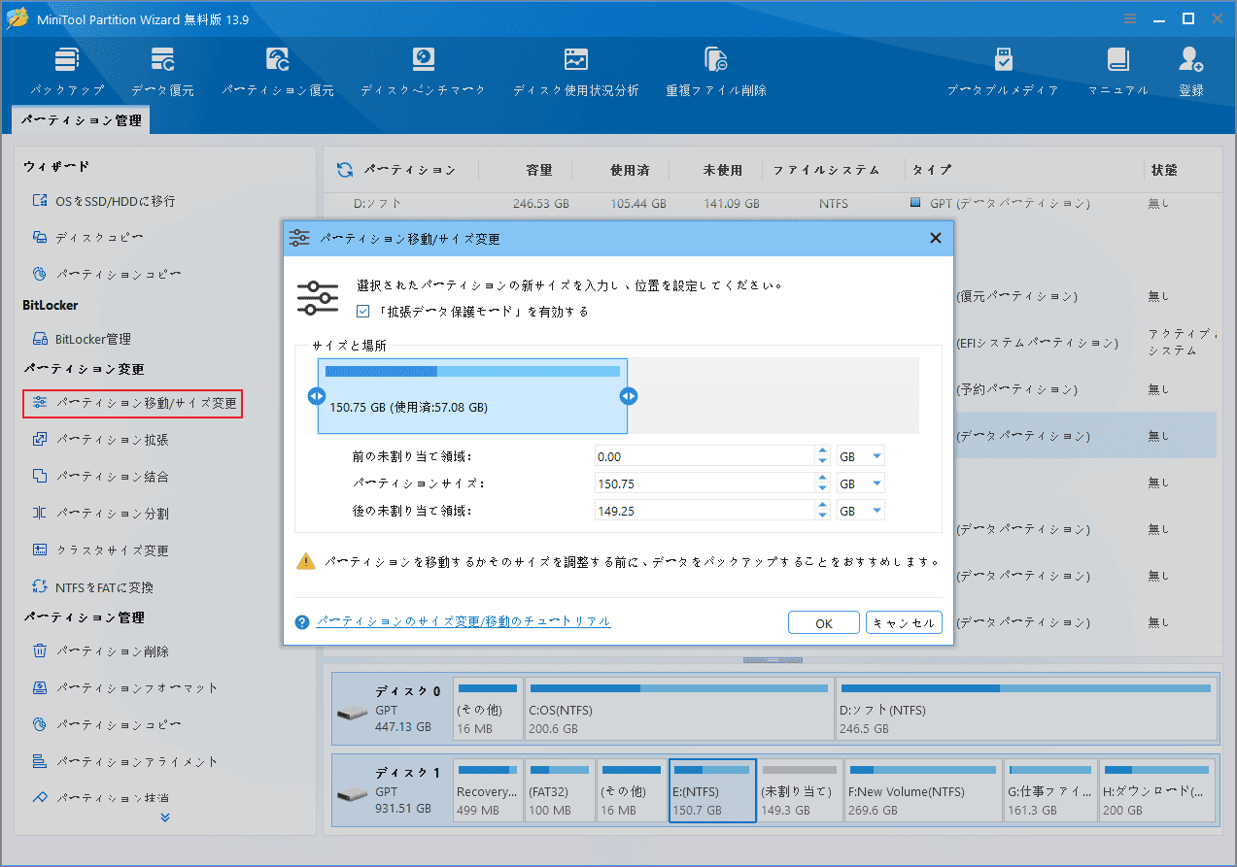This screenshot has width=1237, height=867.
Task: Expand more sidebar items with the double chevron
Action: point(165,817)
